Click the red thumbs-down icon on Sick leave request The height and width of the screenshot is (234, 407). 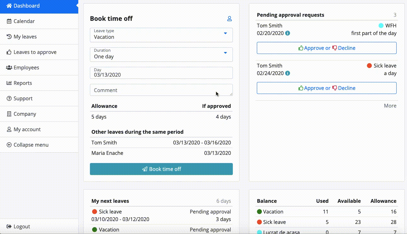pos(334,88)
